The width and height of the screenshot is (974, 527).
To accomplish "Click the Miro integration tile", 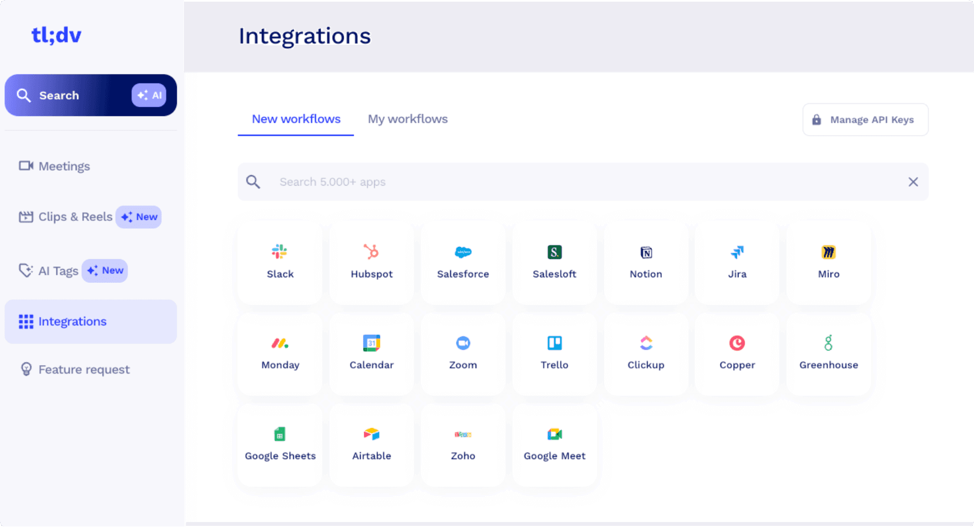I will click(828, 262).
